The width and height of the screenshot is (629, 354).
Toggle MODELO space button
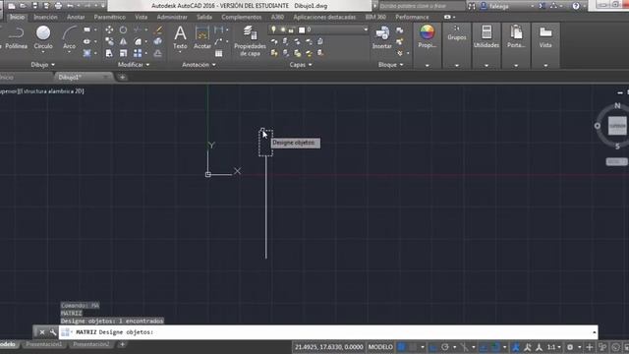click(380, 347)
